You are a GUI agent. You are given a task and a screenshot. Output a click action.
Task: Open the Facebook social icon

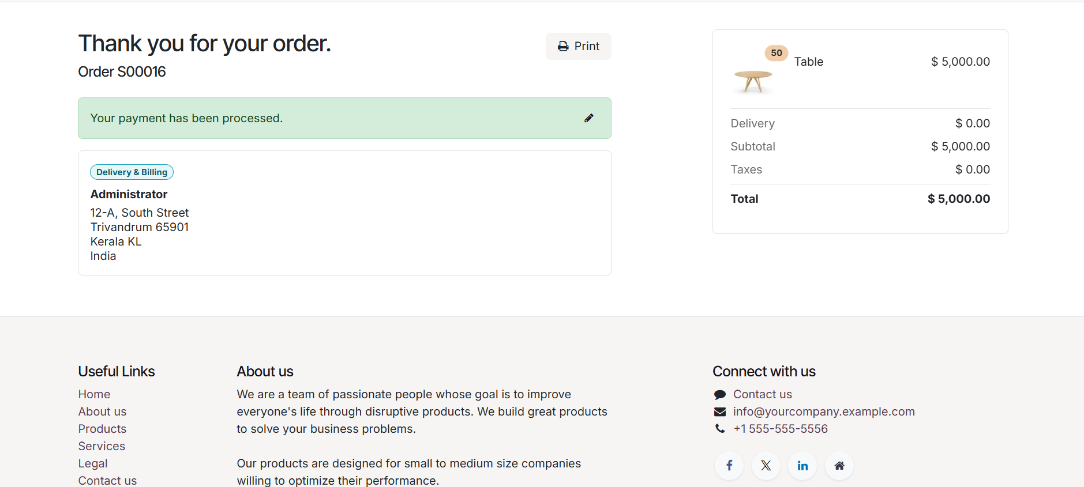click(x=729, y=466)
